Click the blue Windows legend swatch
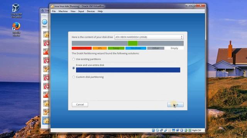 tap(136, 48)
